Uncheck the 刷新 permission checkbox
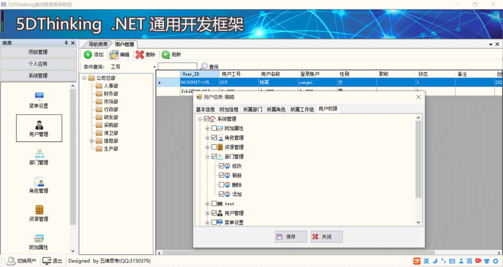Viewport: 503px width, 267px height. coord(221,175)
